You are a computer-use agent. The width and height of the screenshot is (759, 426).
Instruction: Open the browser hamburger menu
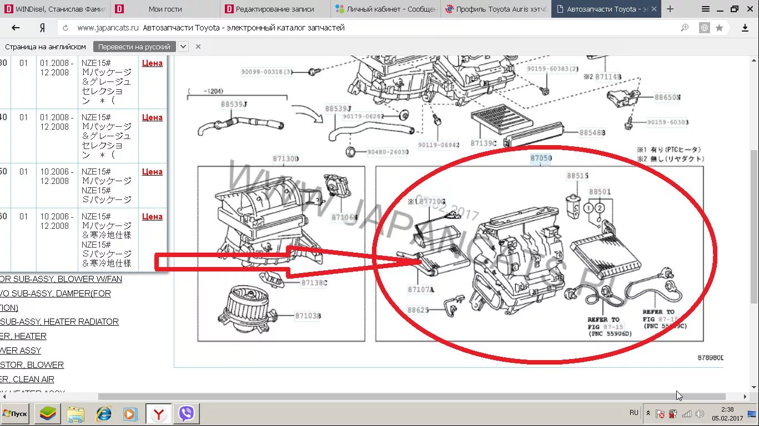click(x=706, y=9)
